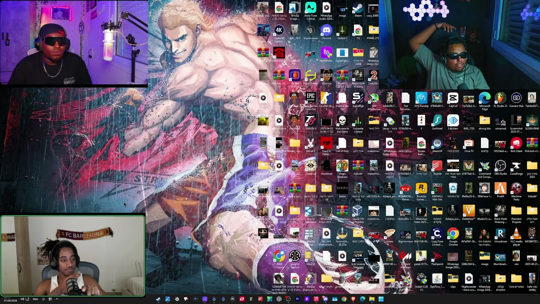Image resolution: width=540 pixels, height=304 pixels.
Task: Open the Crococo desktop shortcut
Action: (326, 78)
